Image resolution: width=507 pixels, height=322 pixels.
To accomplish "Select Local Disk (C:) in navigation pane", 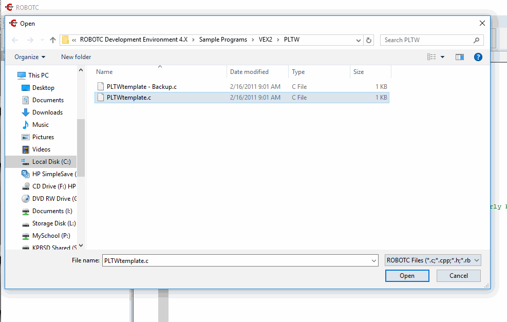I will click(x=51, y=162).
